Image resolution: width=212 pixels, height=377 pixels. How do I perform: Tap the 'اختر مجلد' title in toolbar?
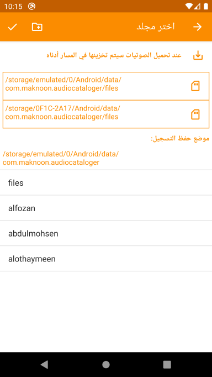pyautogui.click(x=156, y=27)
